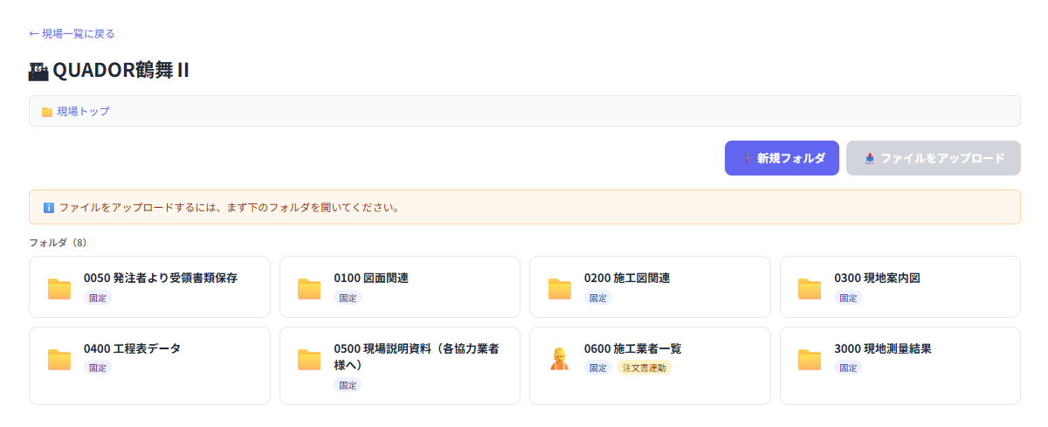
Task: Select the 0200 施工図関連 title
Action: pos(627,279)
